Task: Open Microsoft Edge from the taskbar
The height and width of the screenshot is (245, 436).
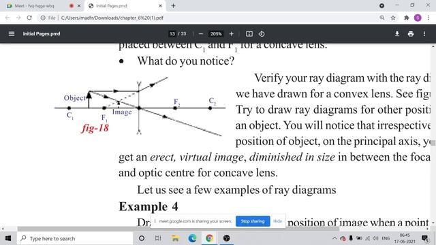Action: click(192, 238)
